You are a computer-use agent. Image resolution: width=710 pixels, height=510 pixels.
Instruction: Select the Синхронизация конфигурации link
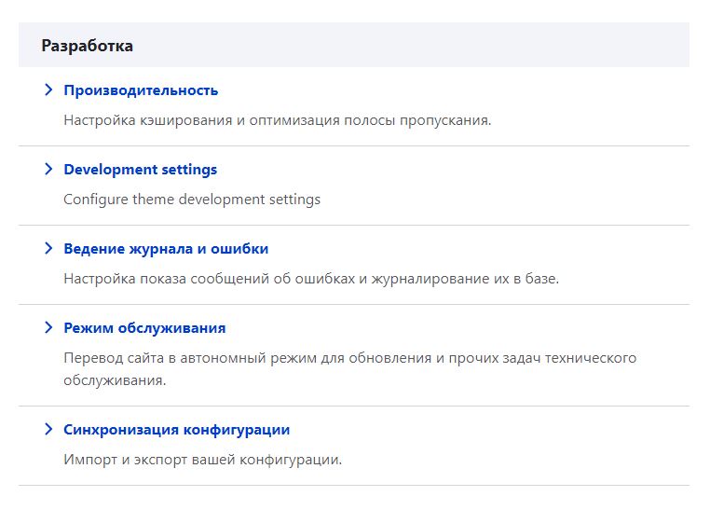coord(177,430)
